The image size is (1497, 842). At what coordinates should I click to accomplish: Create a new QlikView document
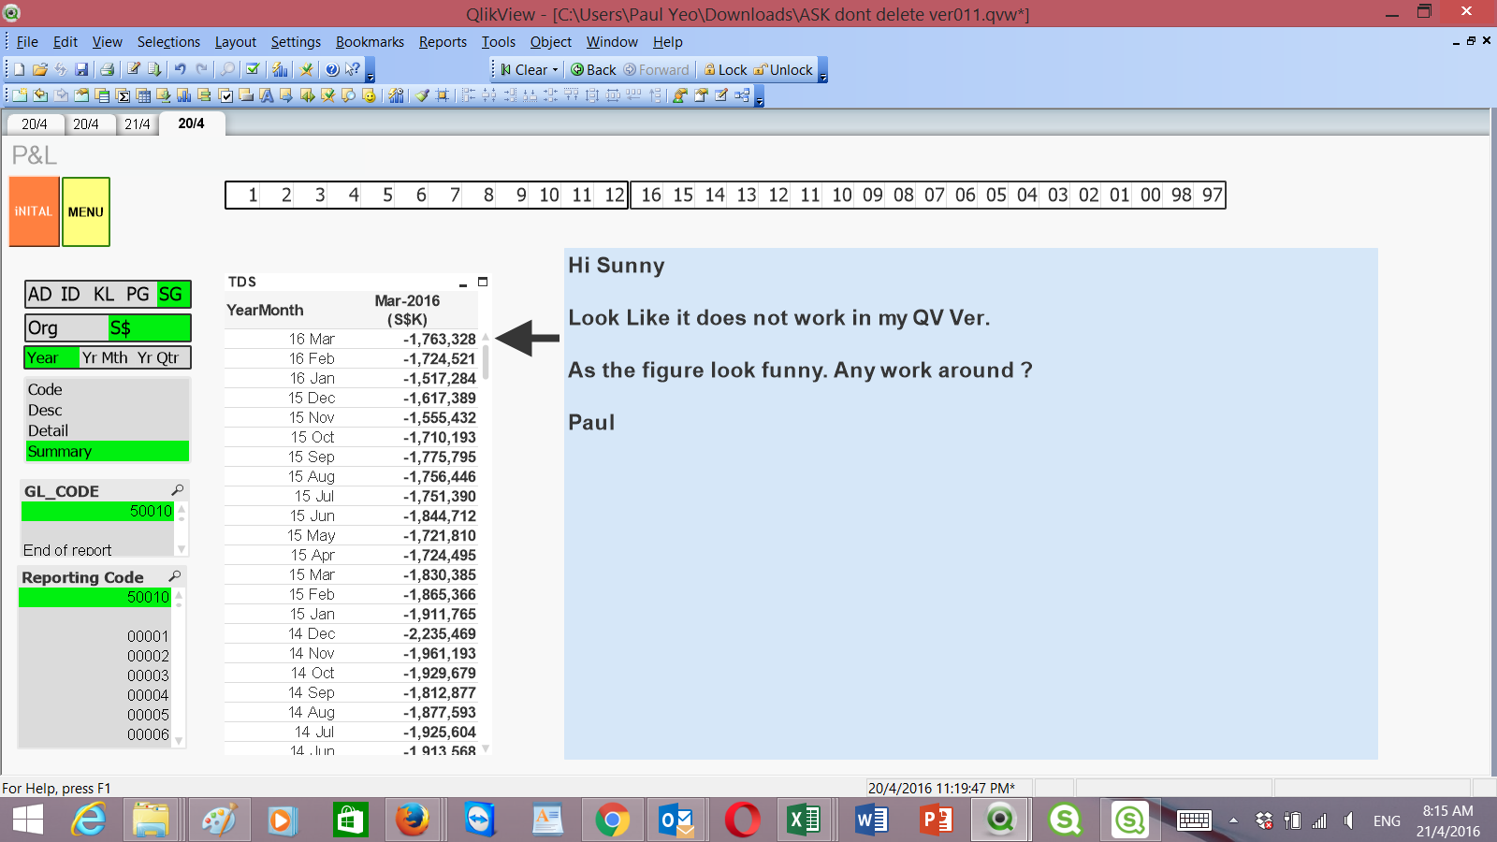pyautogui.click(x=20, y=69)
